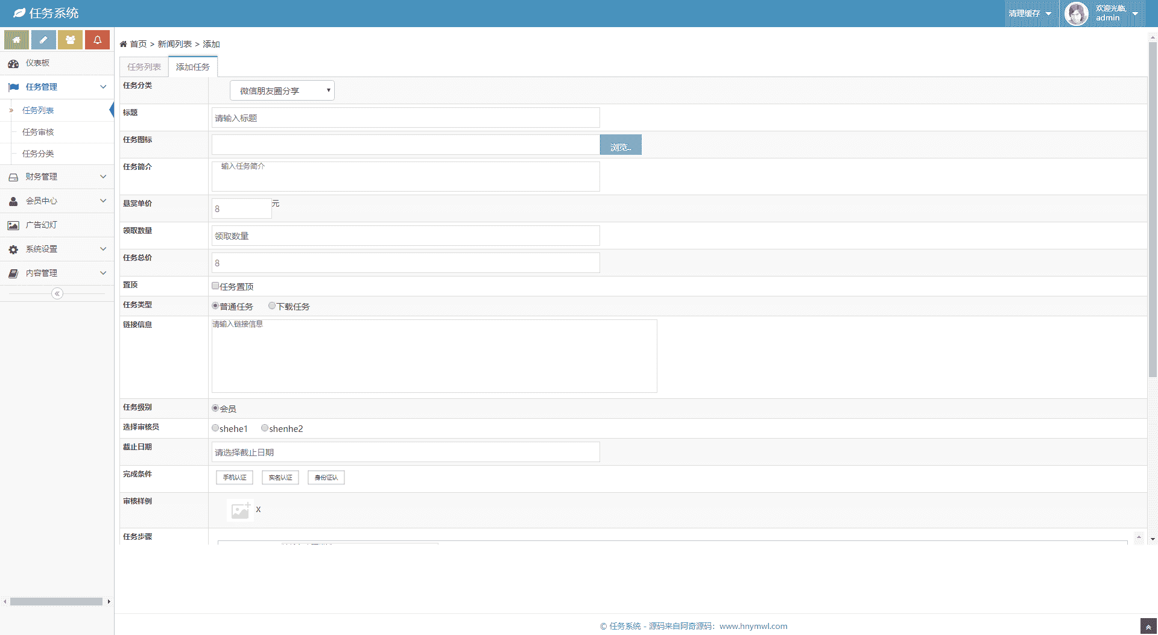The image size is (1158, 635).
Task: Expand the 财务管理 sidebar menu
Action: tap(57, 177)
